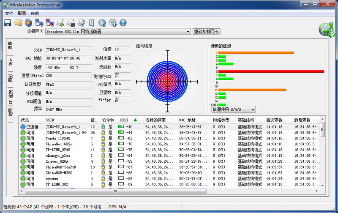Sort list by 安全性 column header
Image resolution: width=338 pixels, height=213 pixels.
pyautogui.click(x=108, y=120)
